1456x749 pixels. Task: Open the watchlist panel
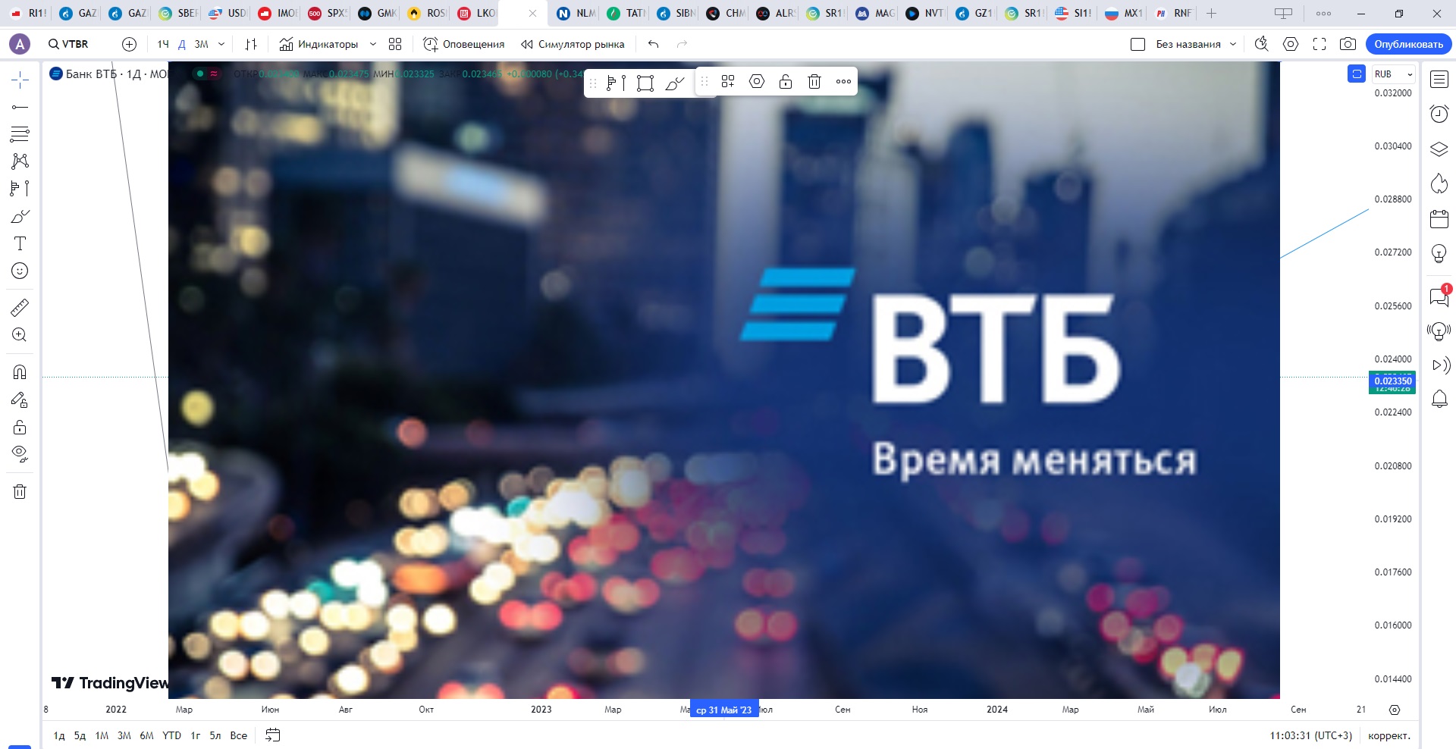coord(1439,79)
